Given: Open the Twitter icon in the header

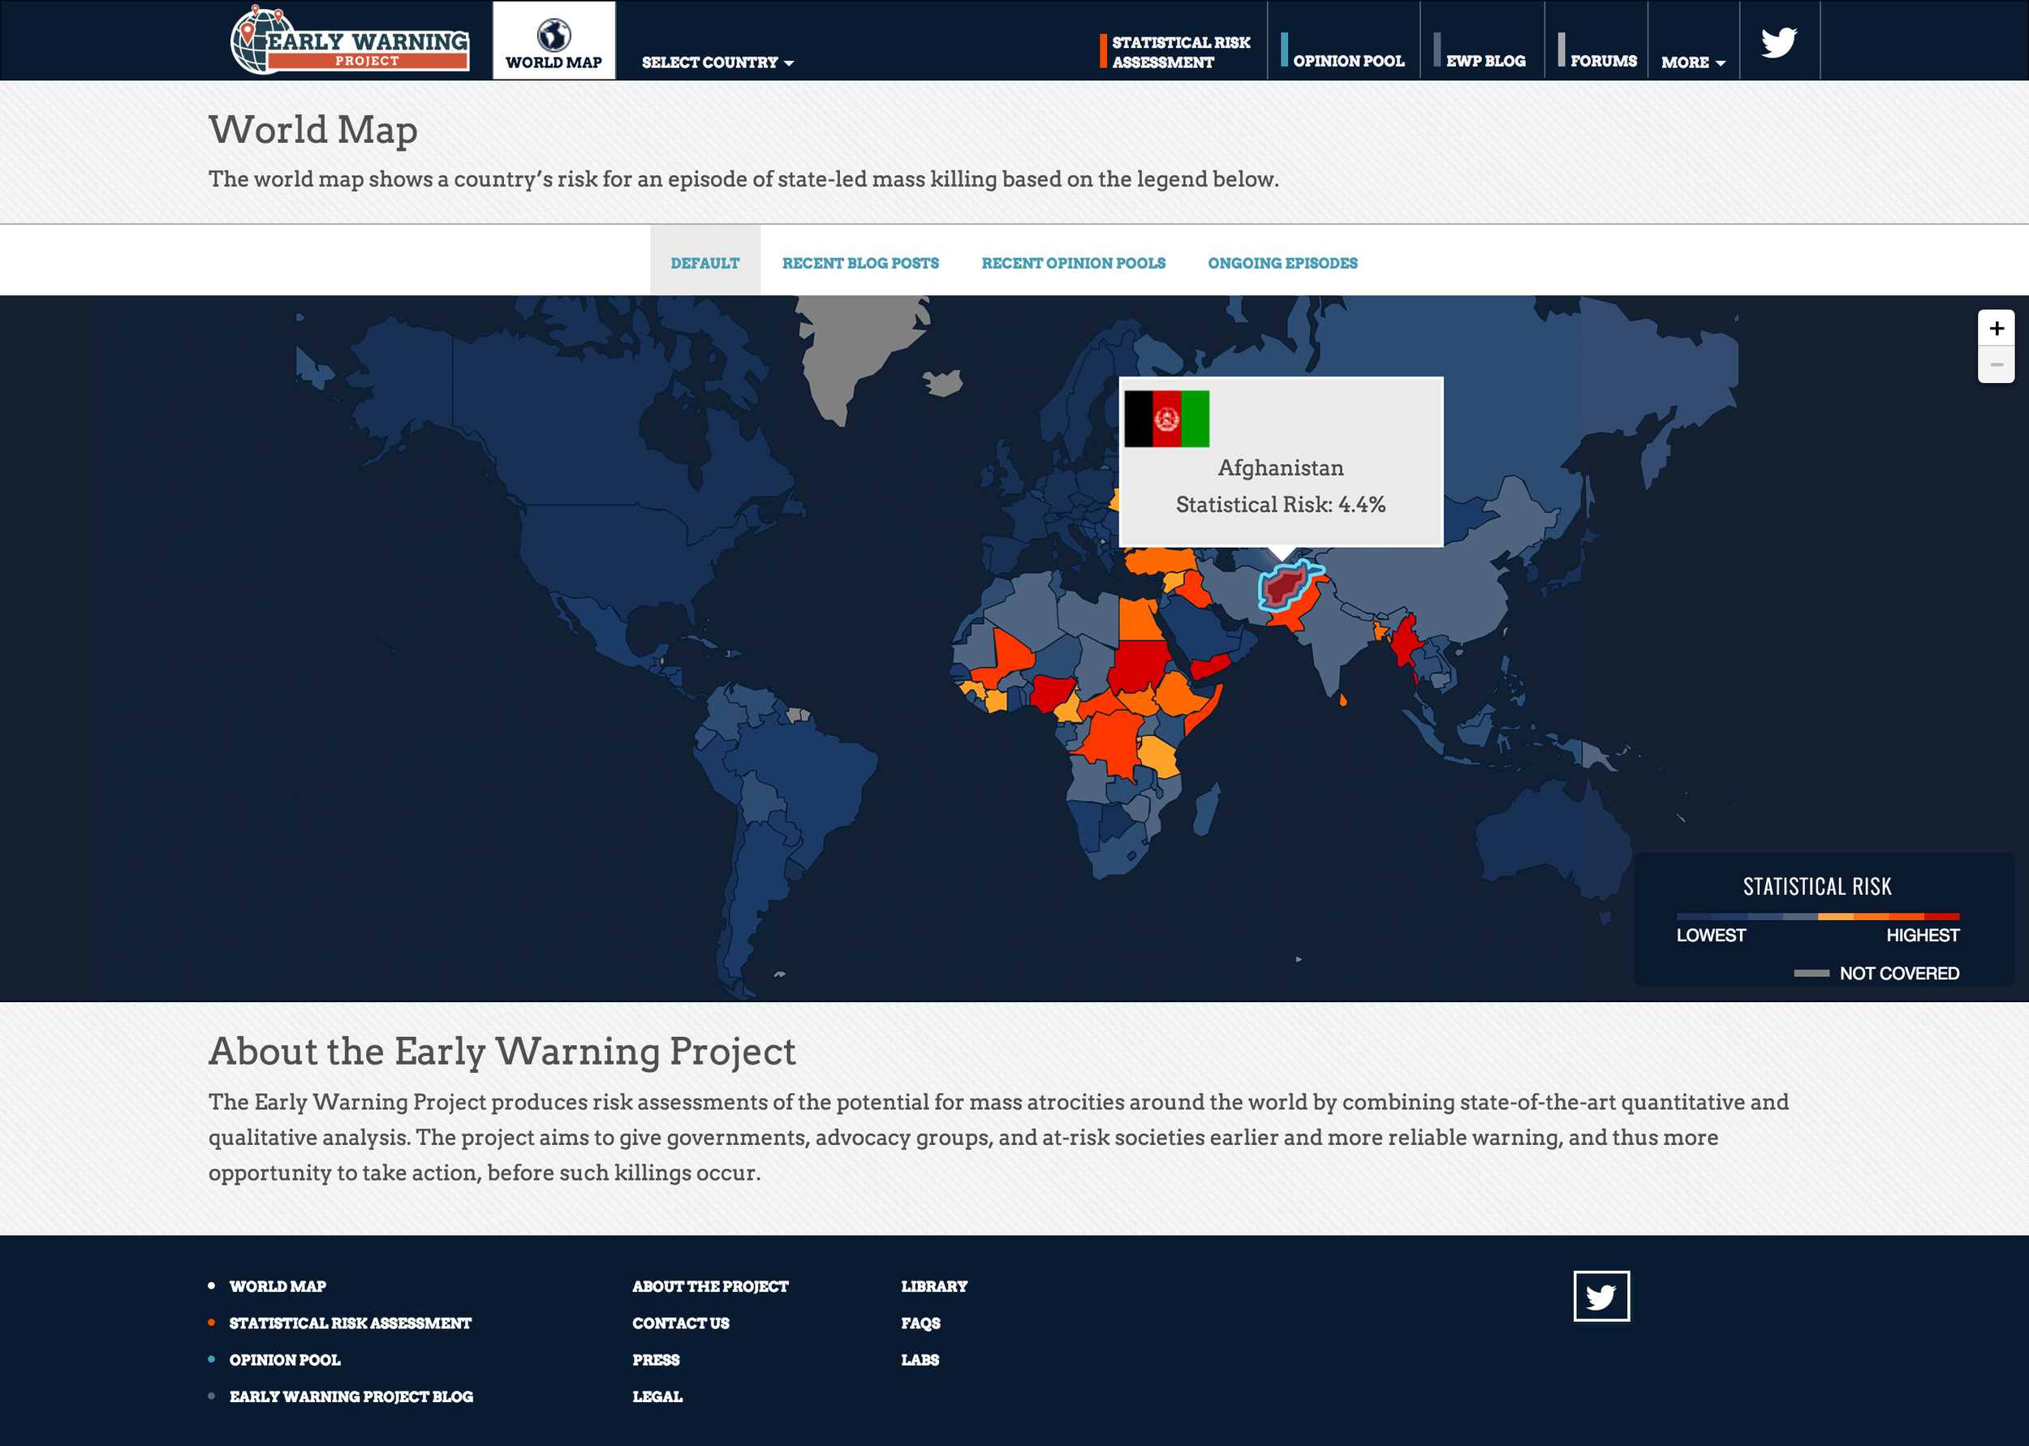Looking at the screenshot, I should pos(1779,40).
